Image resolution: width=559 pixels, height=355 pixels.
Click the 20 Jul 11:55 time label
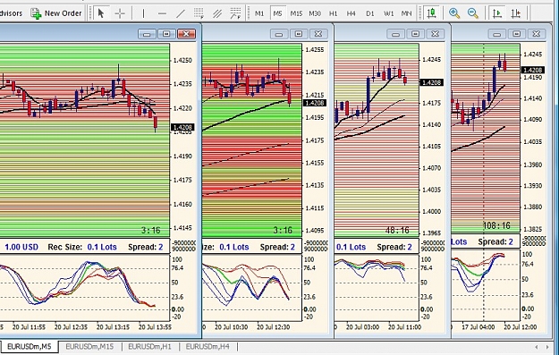29,327
